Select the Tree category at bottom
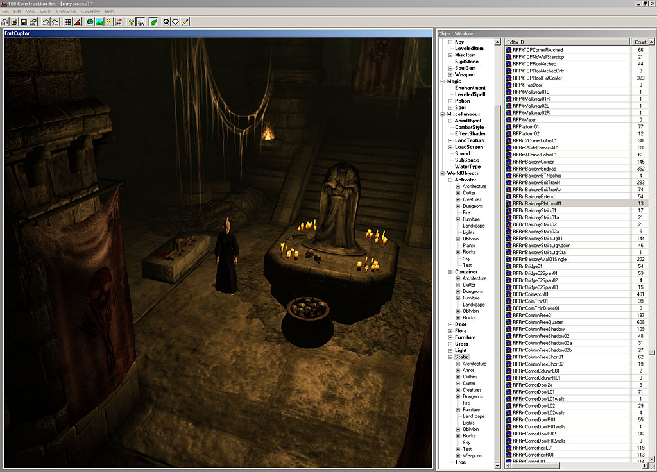 tap(461, 462)
